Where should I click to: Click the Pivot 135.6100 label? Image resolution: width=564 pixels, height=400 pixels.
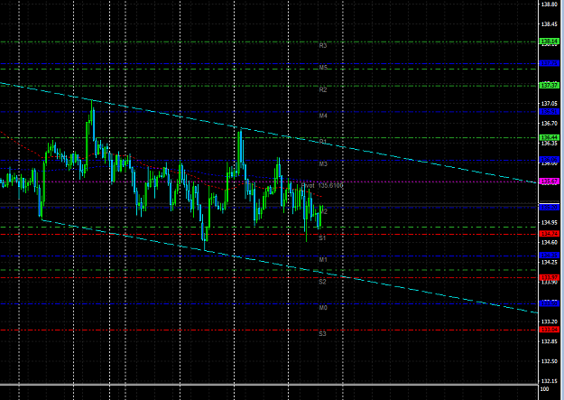pyautogui.click(x=322, y=185)
